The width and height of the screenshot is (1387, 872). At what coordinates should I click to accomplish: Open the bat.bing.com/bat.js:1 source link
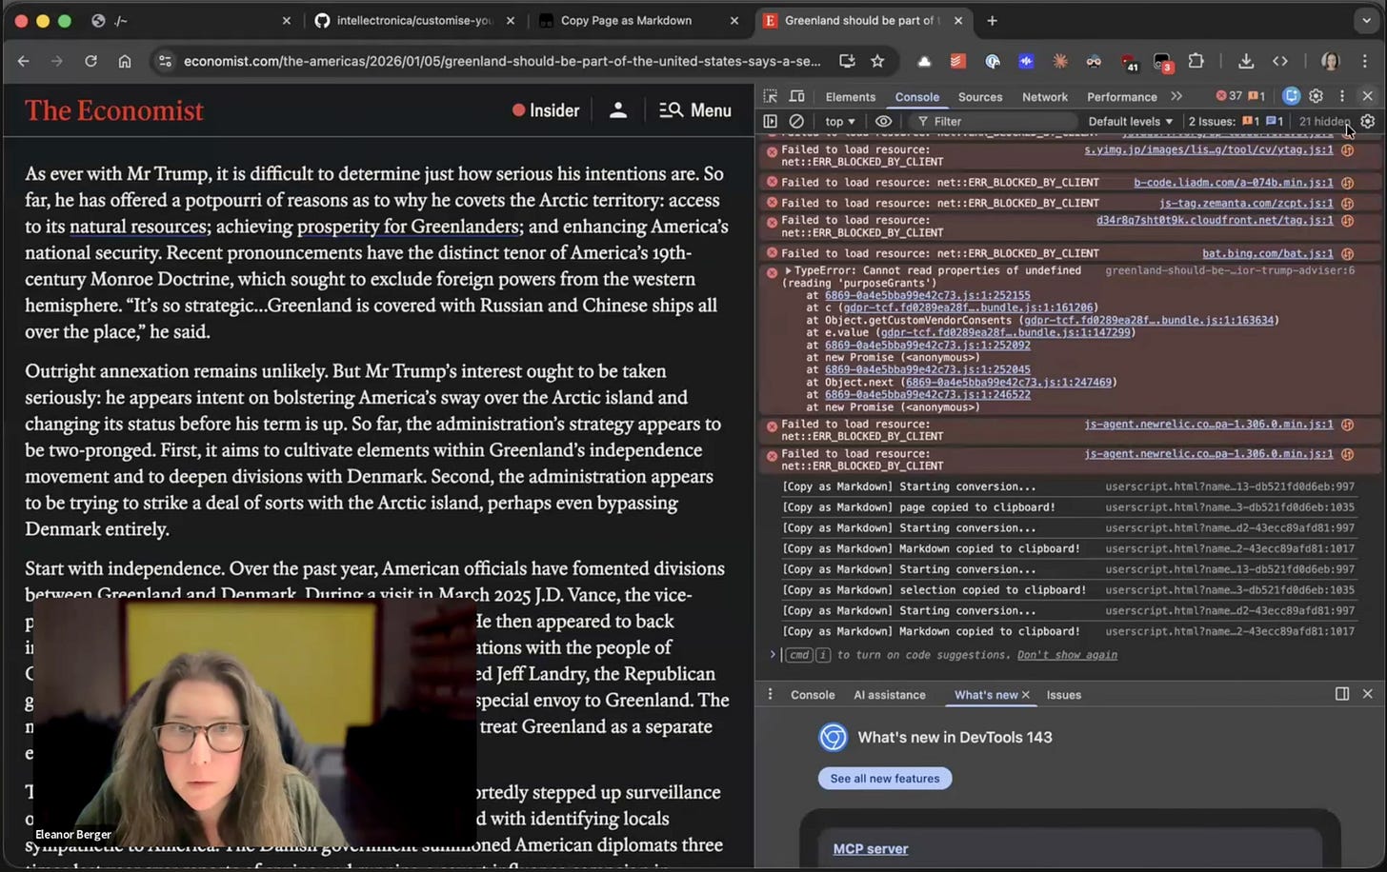coord(1266,253)
